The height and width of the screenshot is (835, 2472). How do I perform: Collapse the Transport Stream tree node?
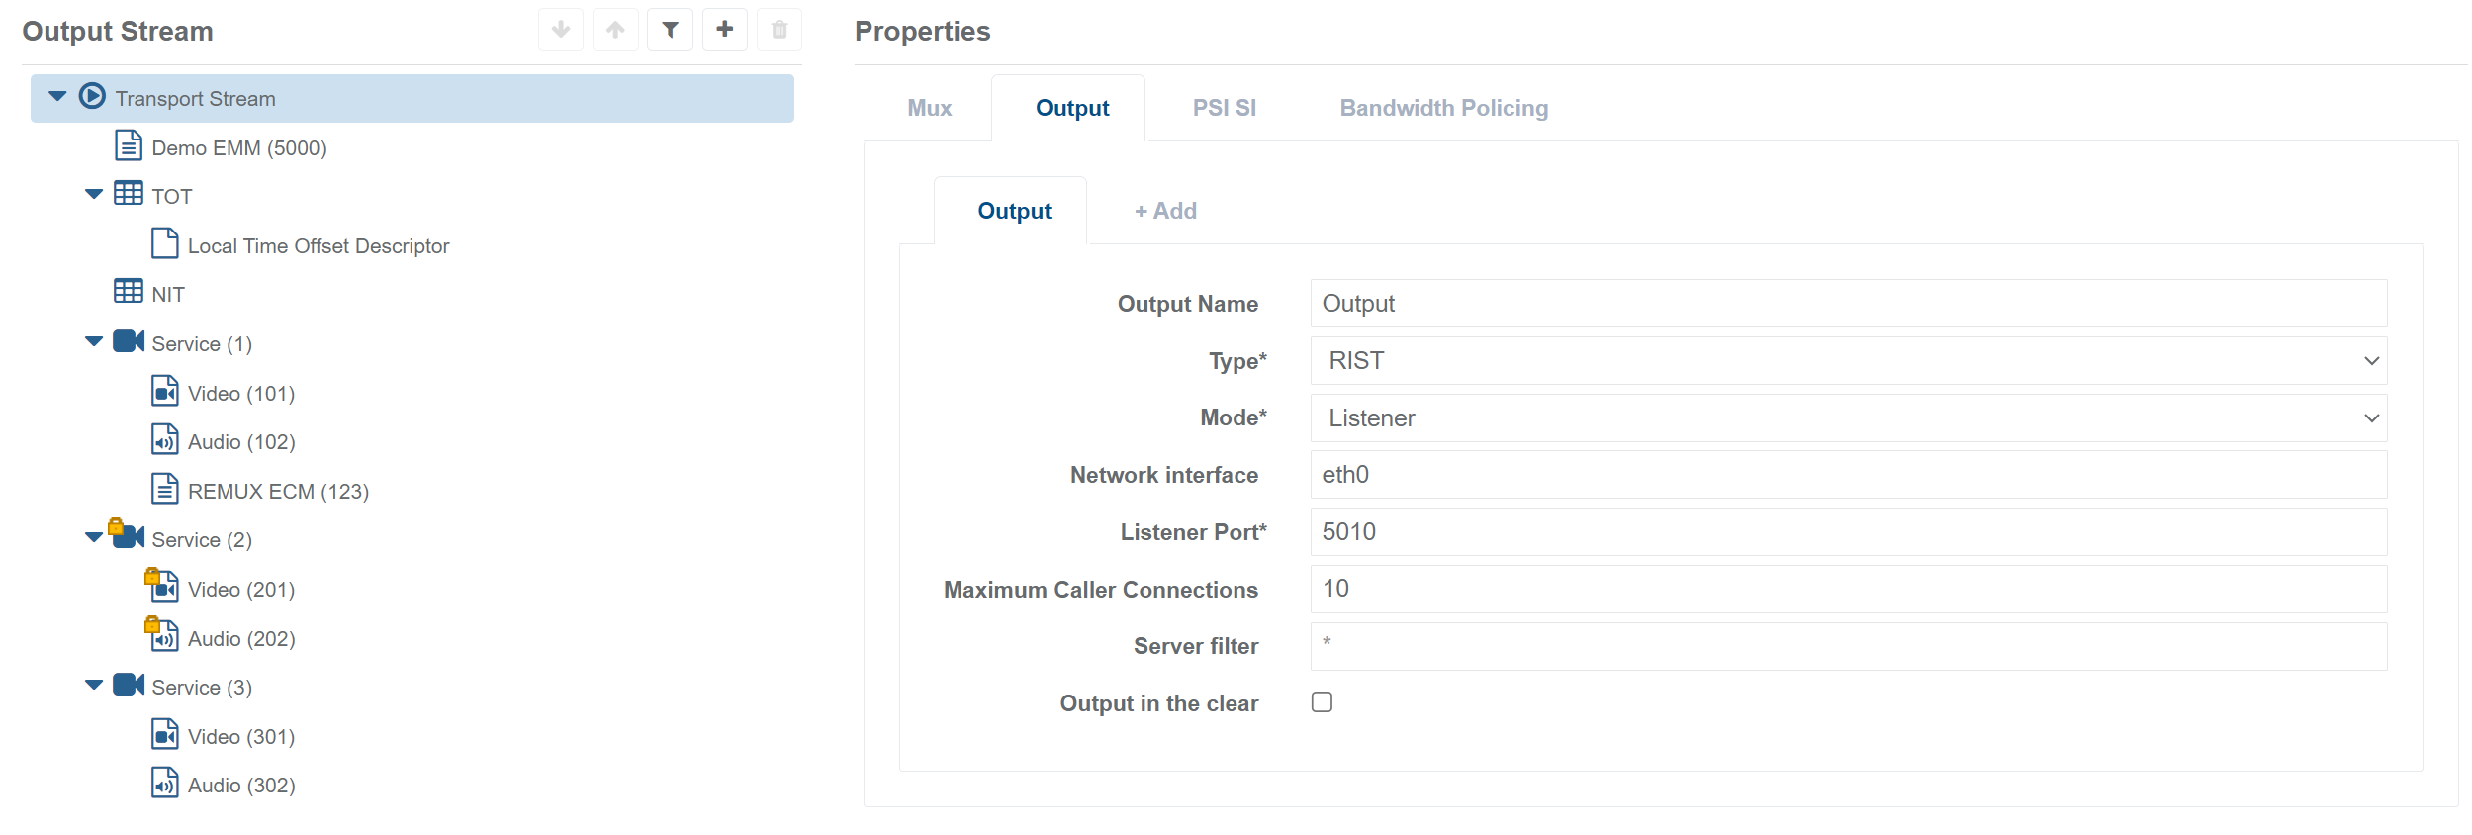tap(57, 96)
